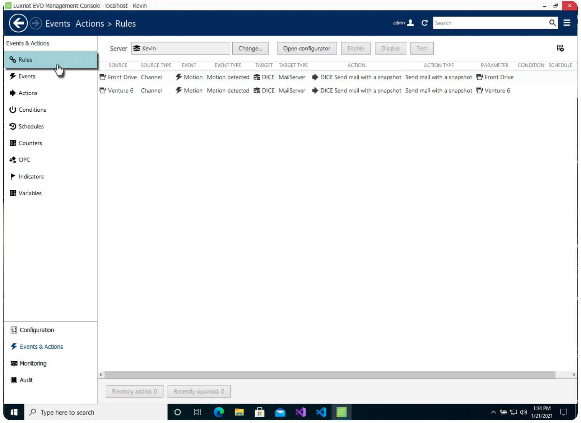The width and height of the screenshot is (581, 423).
Task: Click the forward navigation arrow icon
Action: (x=36, y=23)
